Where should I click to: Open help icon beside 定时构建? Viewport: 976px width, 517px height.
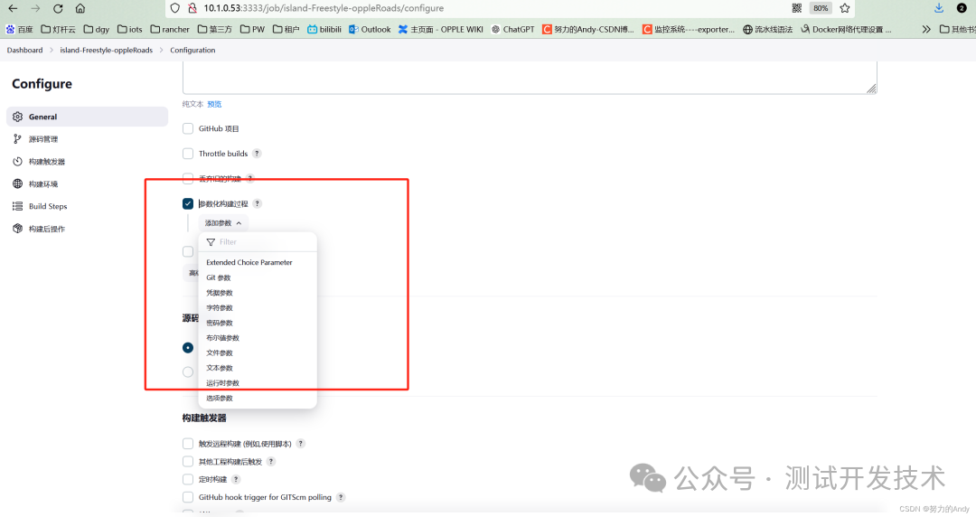236,479
